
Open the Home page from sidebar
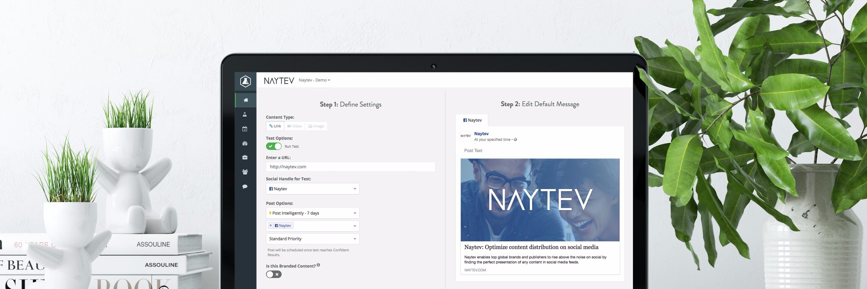(x=245, y=100)
